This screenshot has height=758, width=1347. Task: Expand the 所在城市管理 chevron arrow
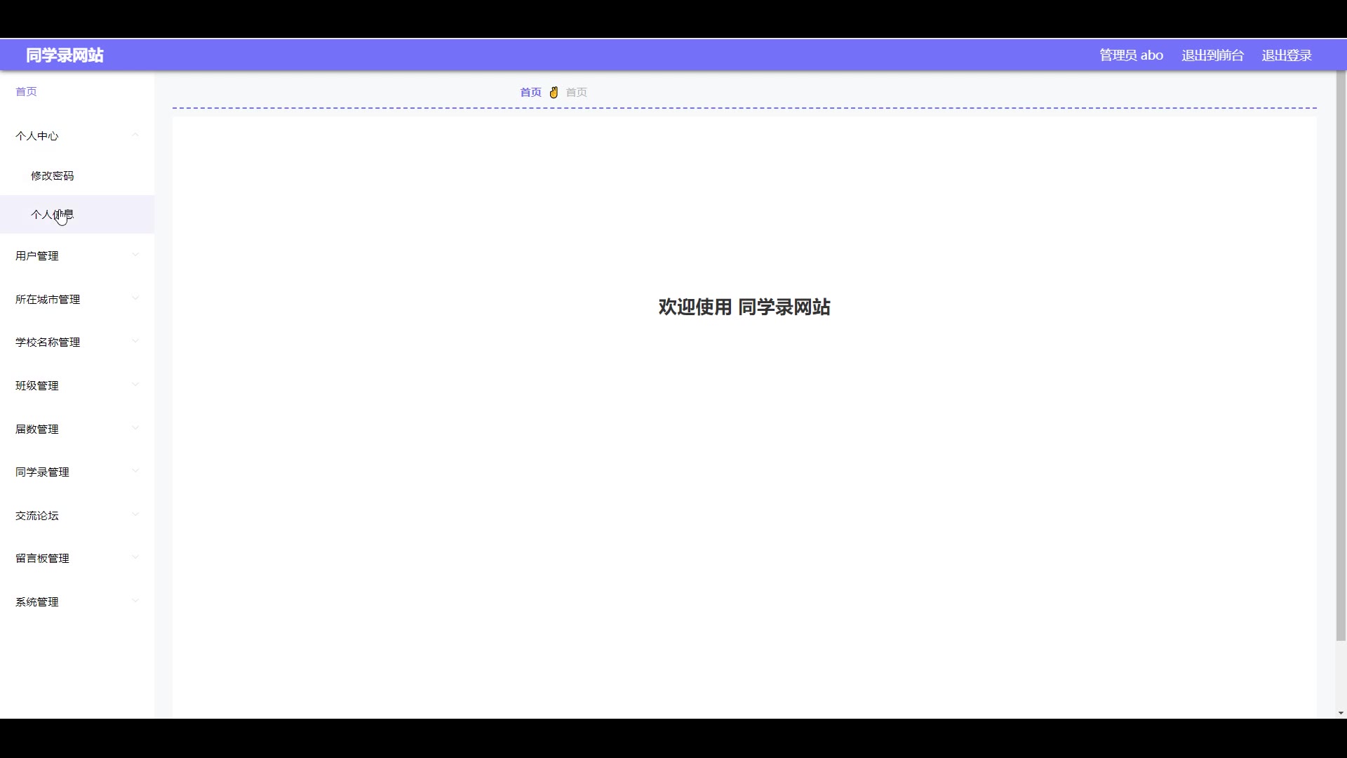(135, 298)
